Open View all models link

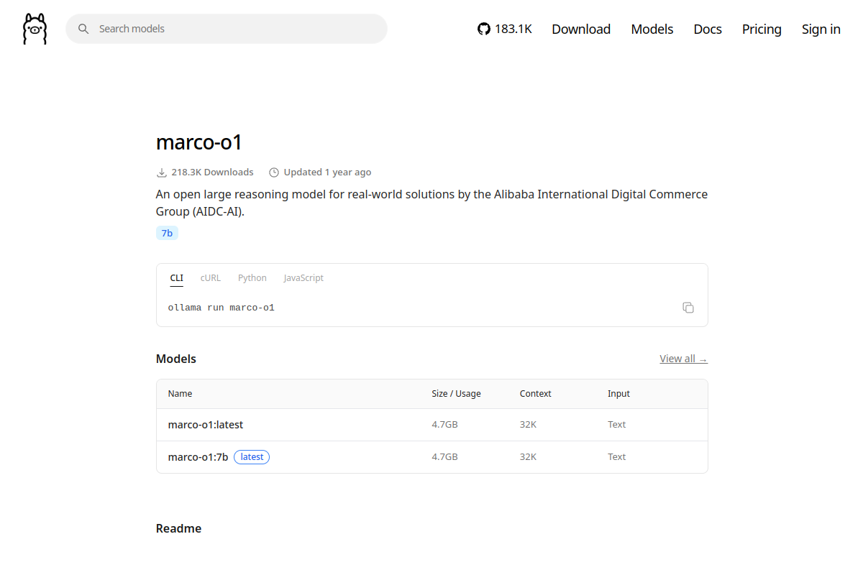(684, 359)
